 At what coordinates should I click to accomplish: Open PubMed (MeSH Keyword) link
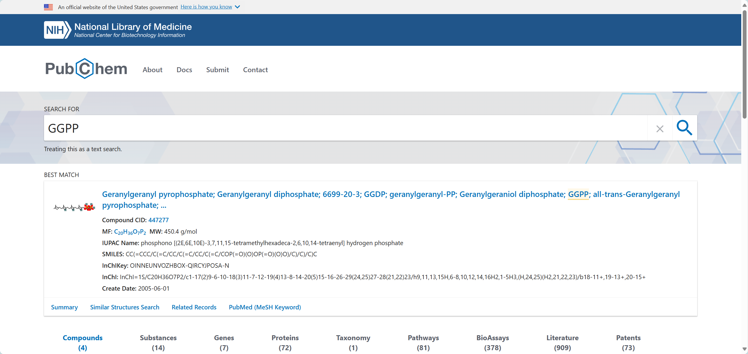pos(265,307)
